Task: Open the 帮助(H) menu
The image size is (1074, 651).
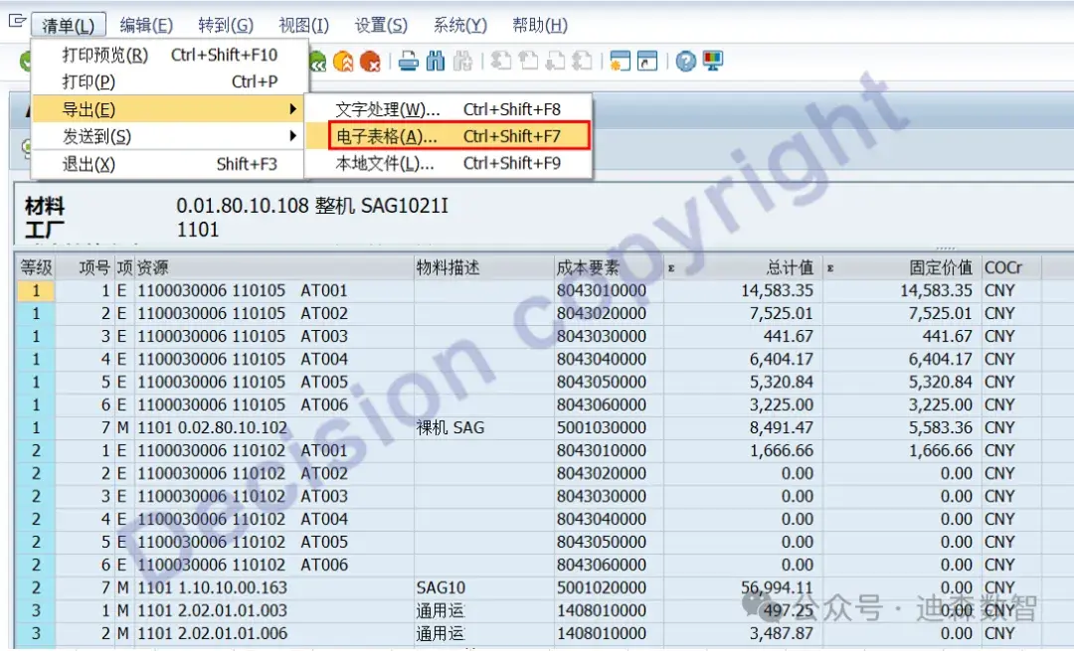Action: tap(539, 25)
